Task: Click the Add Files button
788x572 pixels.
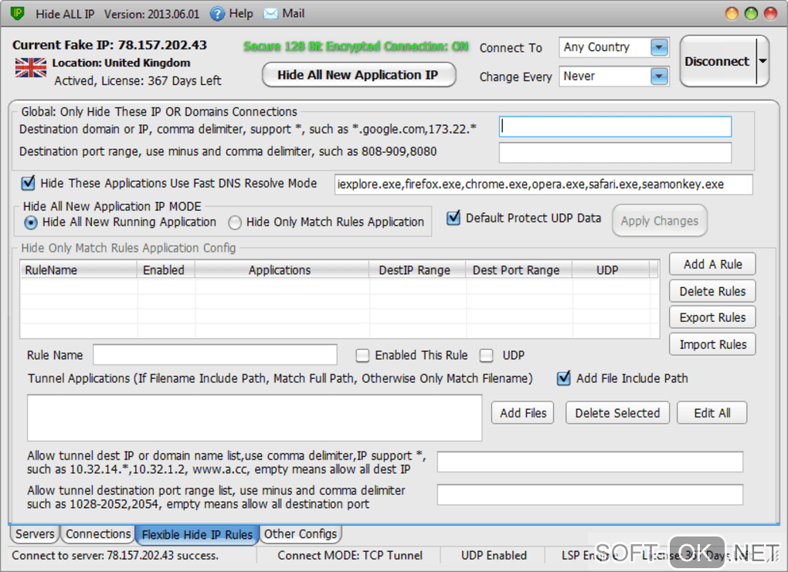Action: coord(523,413)
